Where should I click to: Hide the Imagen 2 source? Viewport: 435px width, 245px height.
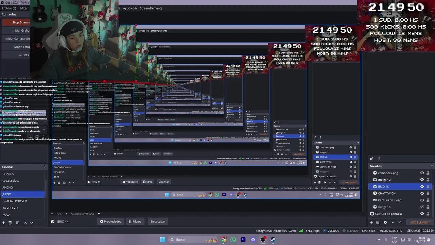[422, 180]
